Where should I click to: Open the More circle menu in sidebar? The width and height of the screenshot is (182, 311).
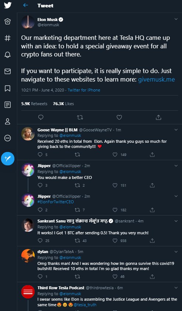tap(7, 138)
